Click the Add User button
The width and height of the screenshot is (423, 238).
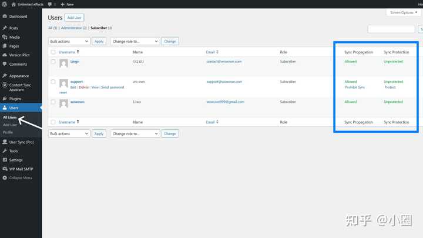[74, 18]
